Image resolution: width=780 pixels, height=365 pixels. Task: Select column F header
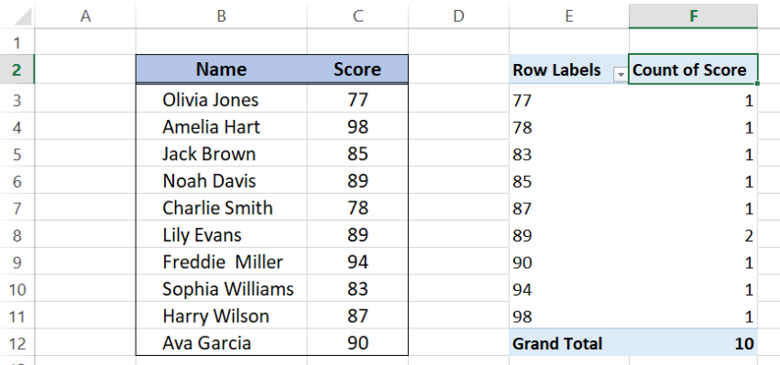click(x=694, y=16)
